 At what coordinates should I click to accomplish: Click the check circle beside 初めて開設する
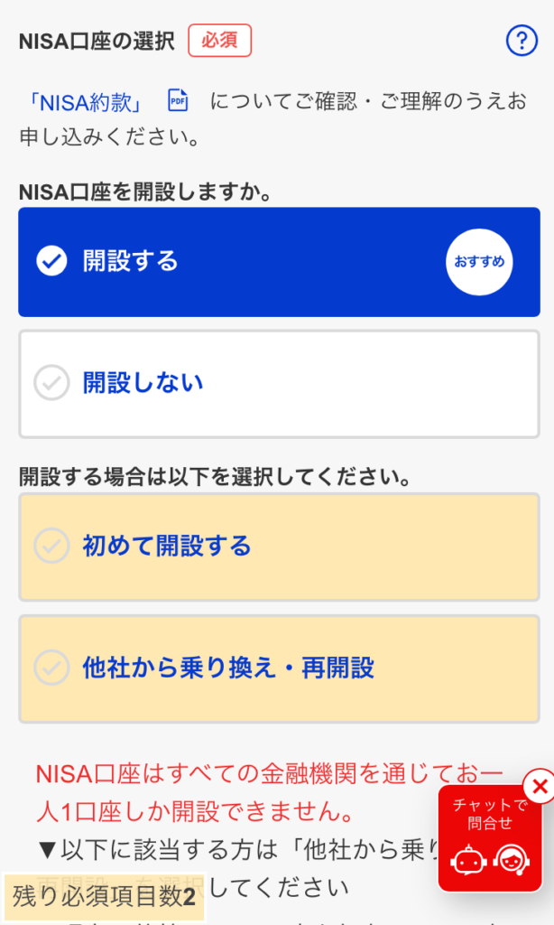51,547
